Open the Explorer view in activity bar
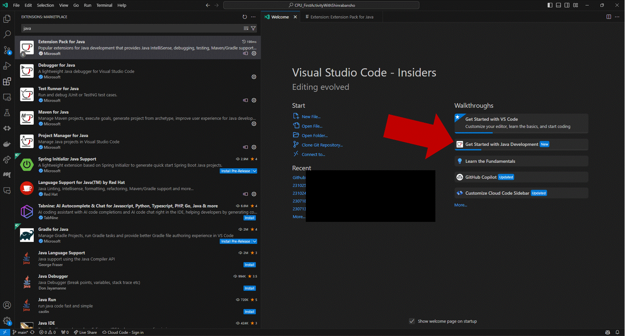This screenshot has height=336, width=625. (x=7, y=19)
